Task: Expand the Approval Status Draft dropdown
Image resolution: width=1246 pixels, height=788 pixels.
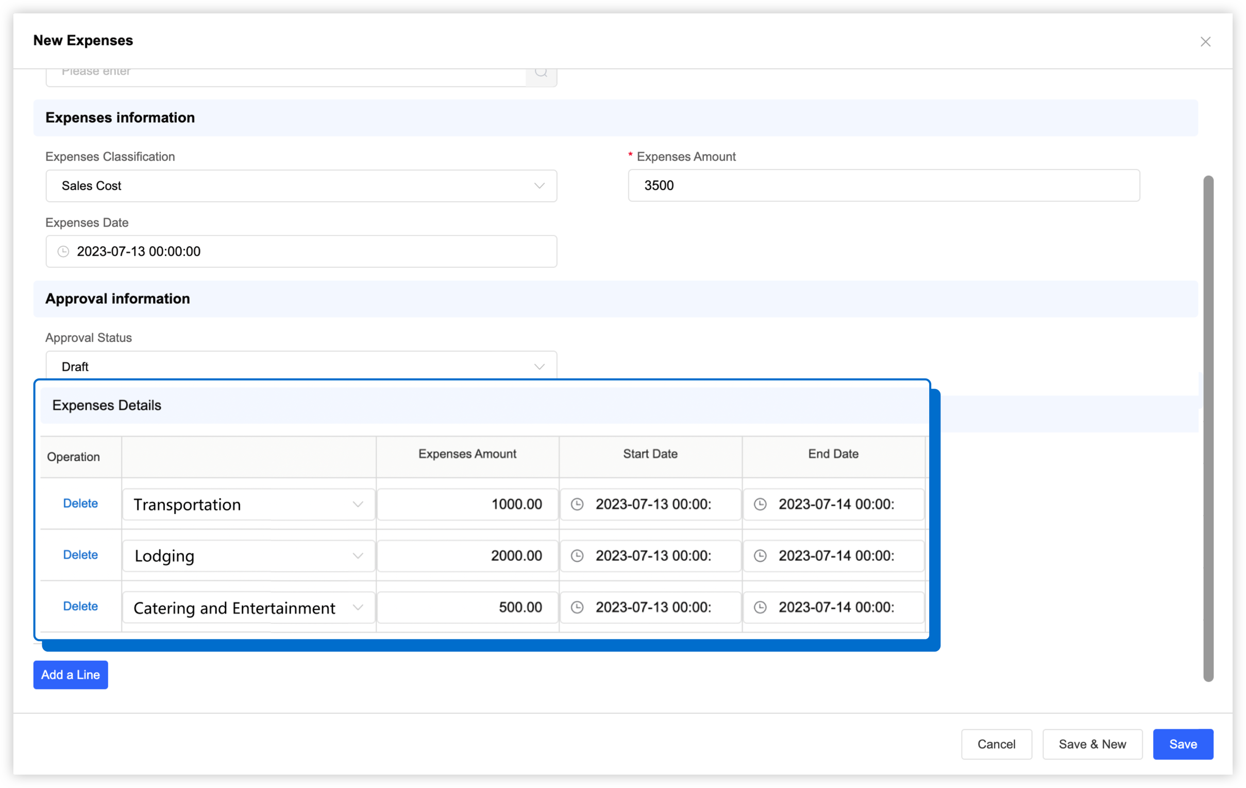Action: click(300, 366)
